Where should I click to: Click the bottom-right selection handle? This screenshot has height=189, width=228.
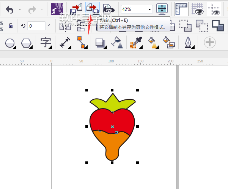pyautogui.click(x=137, y=163)
